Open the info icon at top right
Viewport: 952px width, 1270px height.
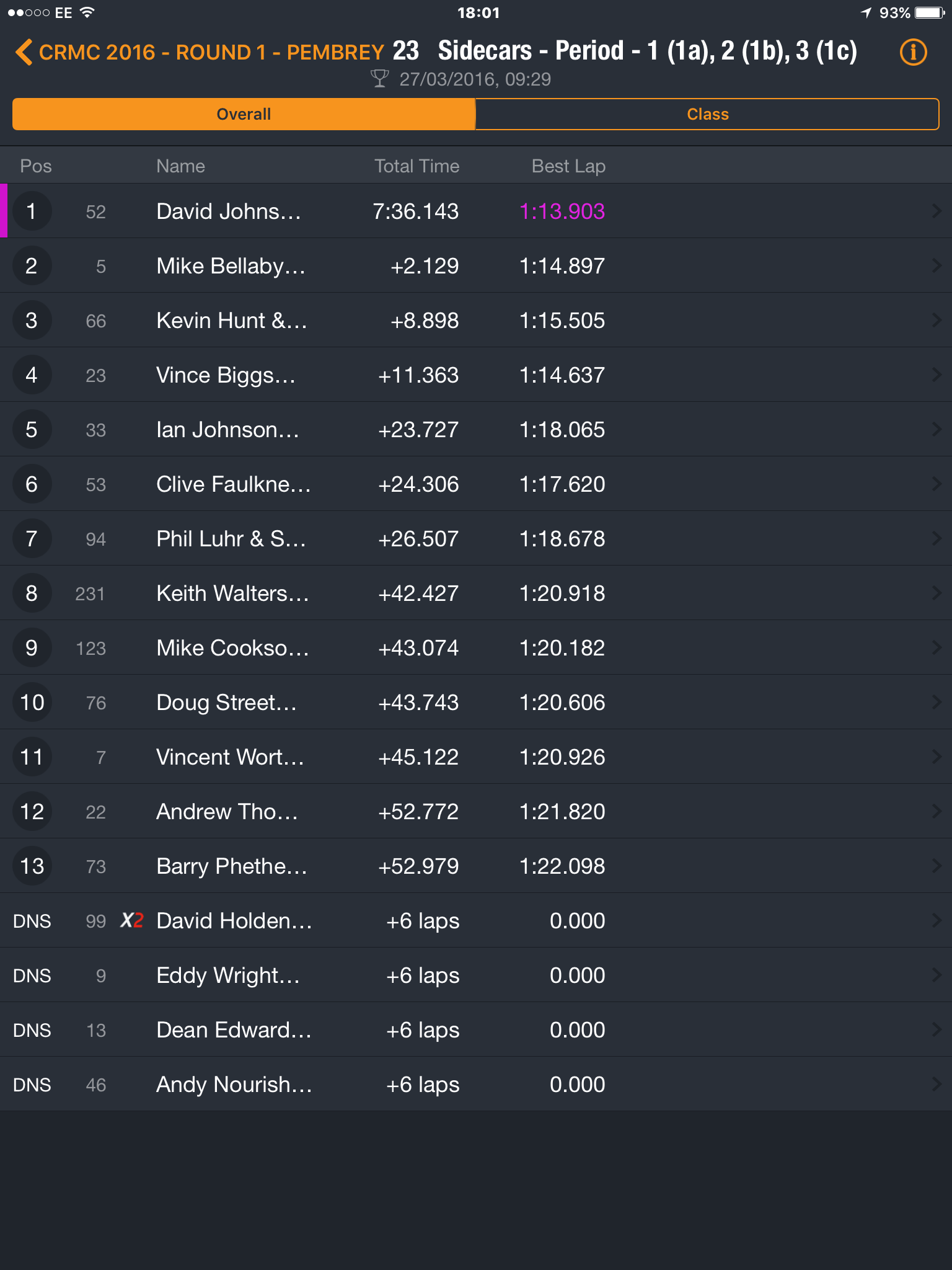point(913,52)
